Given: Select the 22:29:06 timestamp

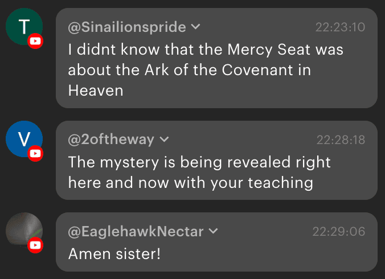Looking at the screenshot, I should click(x=338, y=231).
